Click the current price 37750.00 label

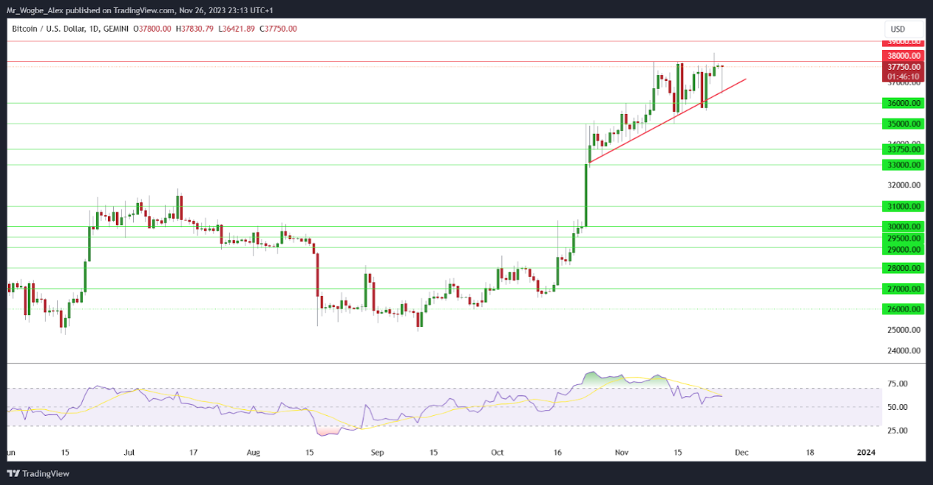point(904,66)
